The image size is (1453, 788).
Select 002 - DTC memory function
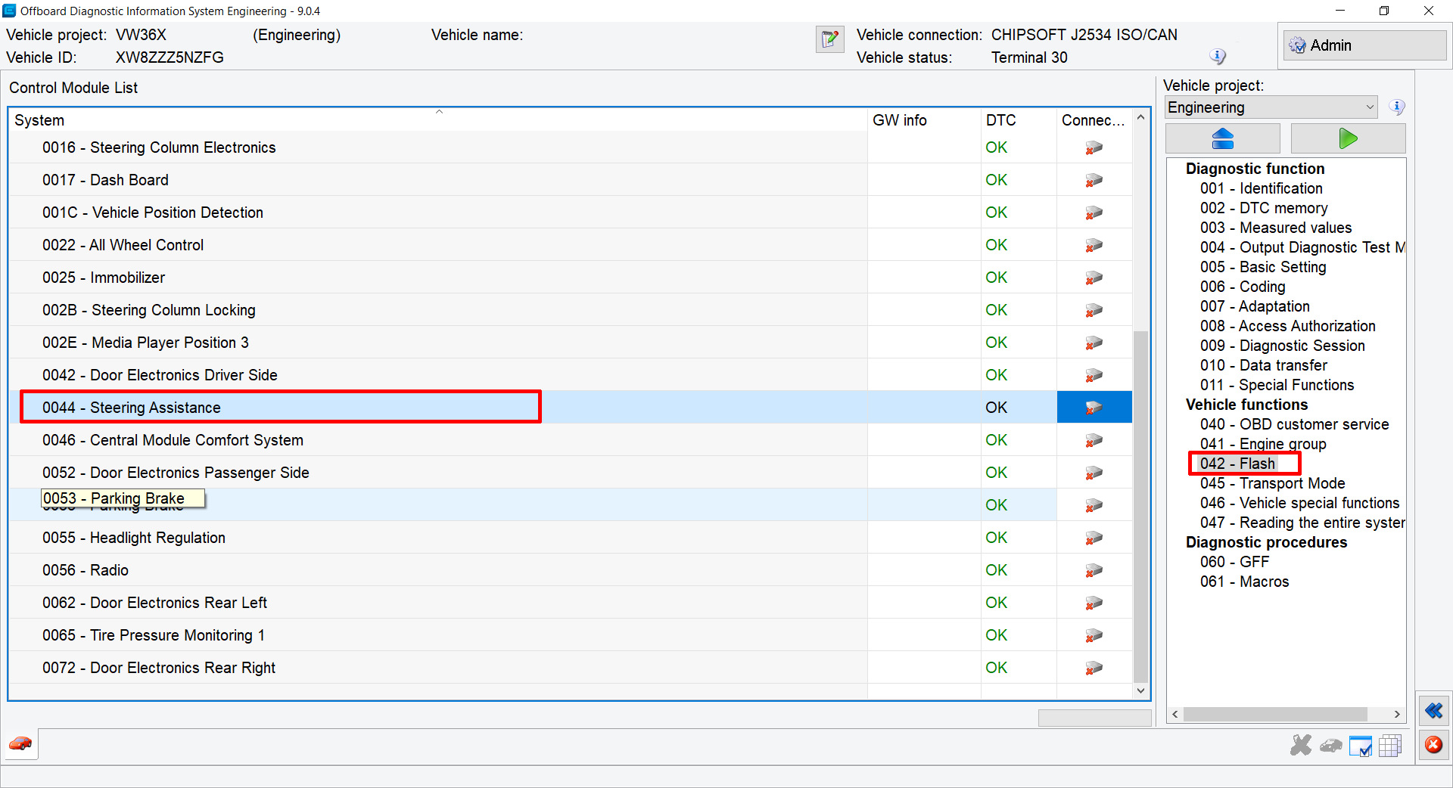pyautogui.click(x=1264, y=208)
